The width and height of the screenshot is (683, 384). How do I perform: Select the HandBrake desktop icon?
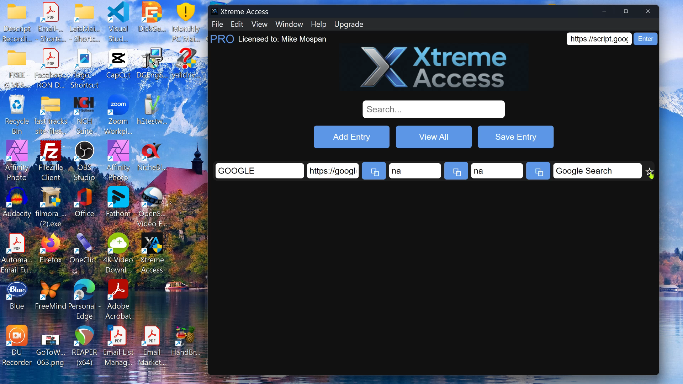[186, 341]
